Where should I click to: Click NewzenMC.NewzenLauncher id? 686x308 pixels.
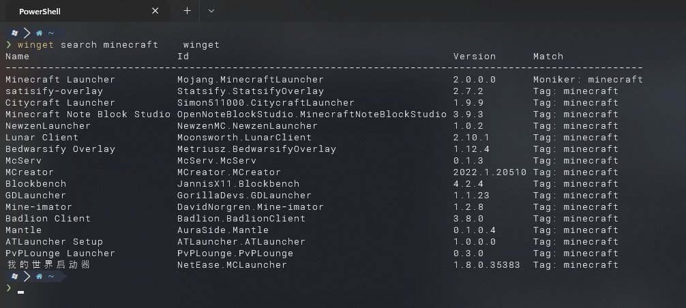(x=247, y=126)
